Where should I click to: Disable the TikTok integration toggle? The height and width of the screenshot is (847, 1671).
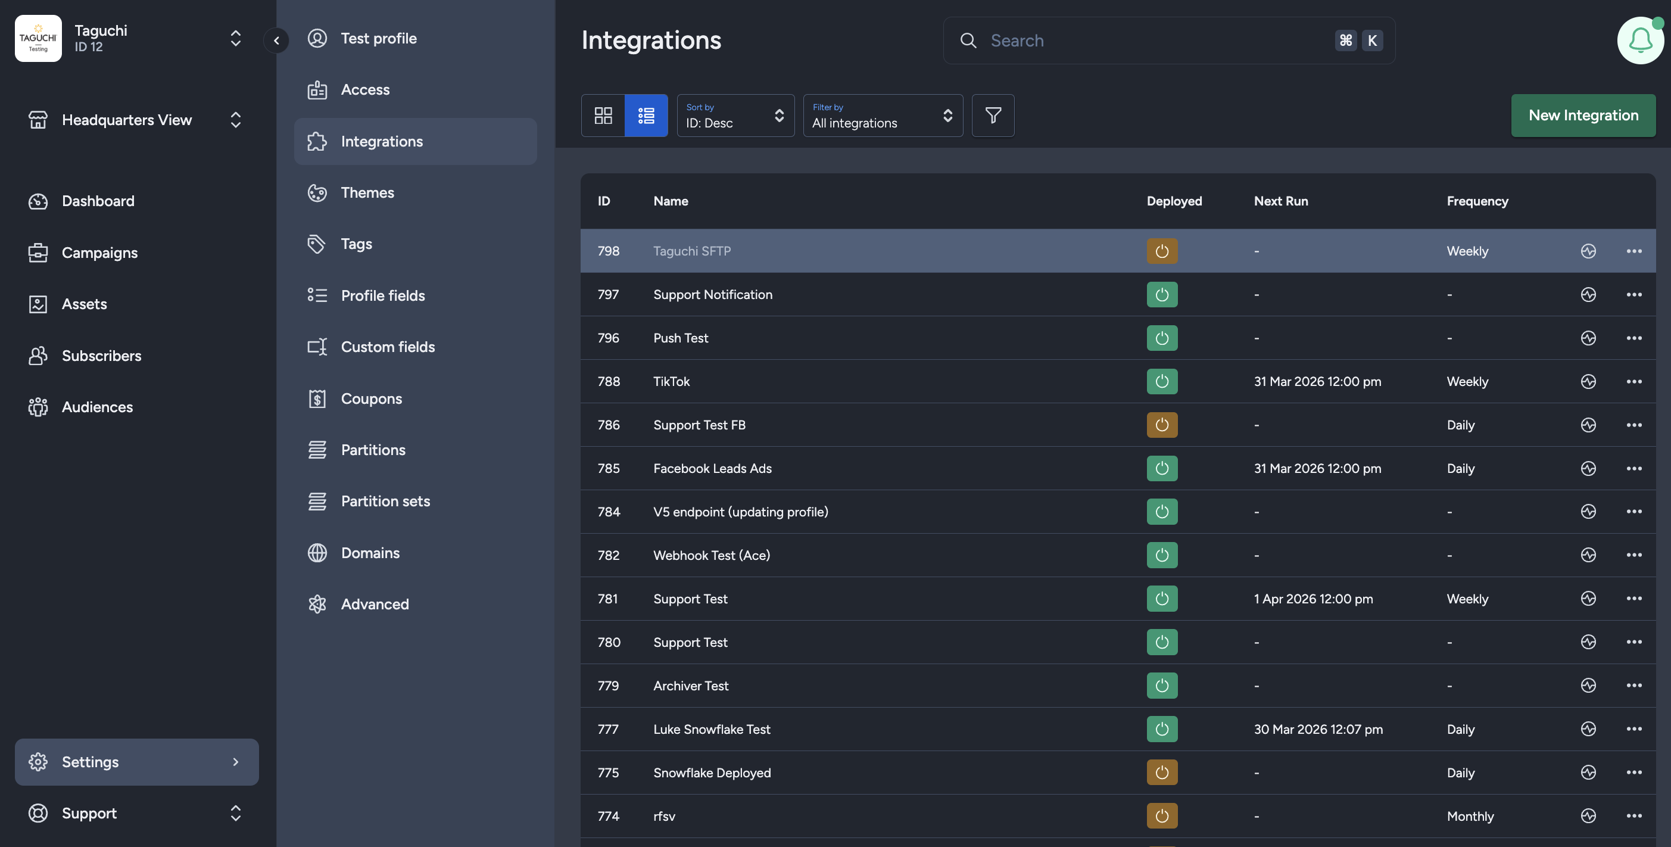coord(1162,382)
